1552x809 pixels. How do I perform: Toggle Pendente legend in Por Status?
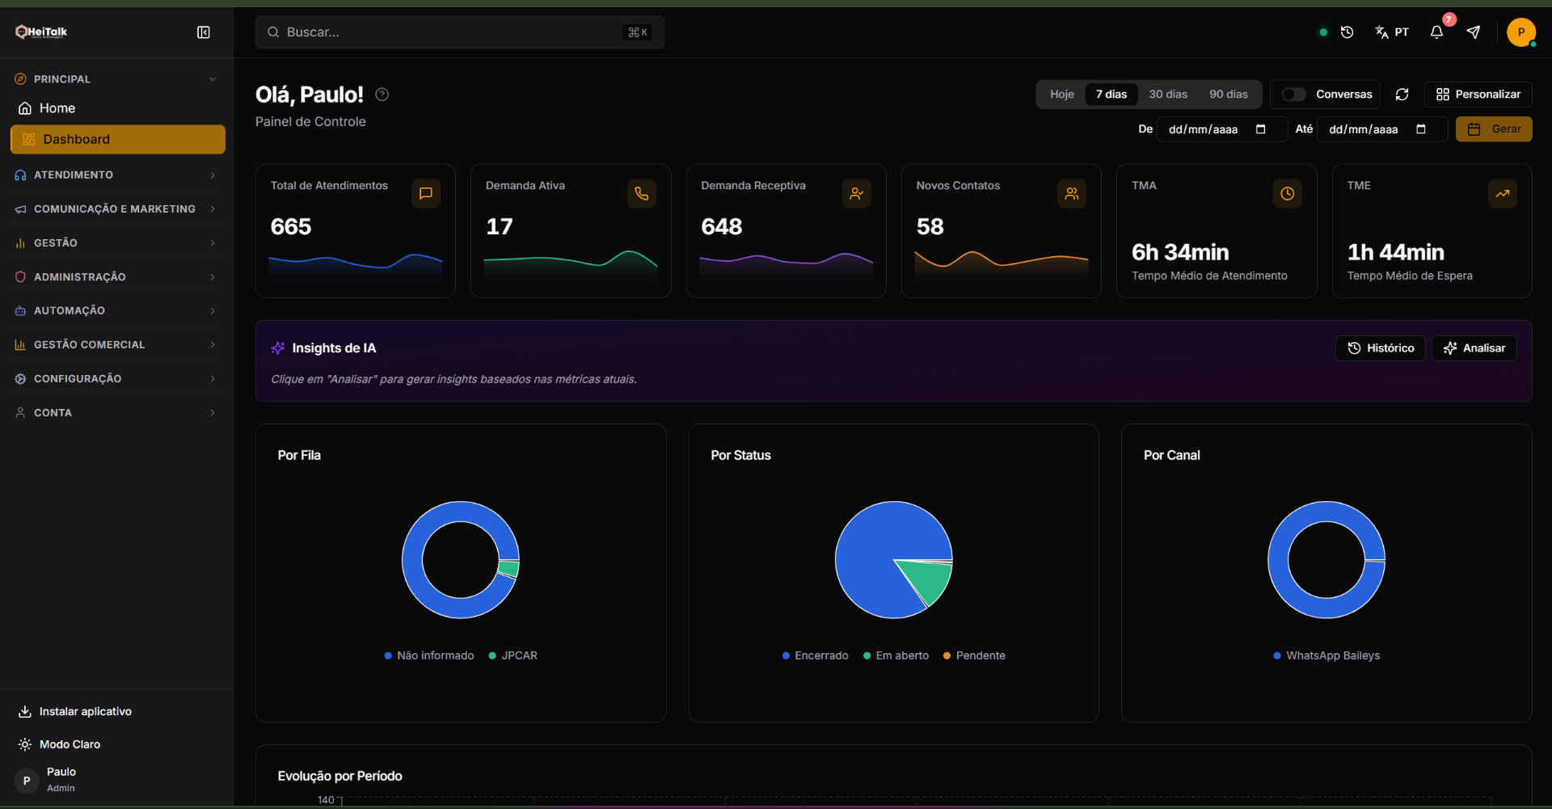click(974, 655)
